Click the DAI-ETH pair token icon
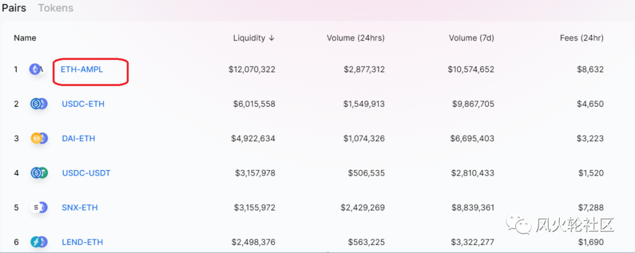Viewport: 635px width, 253px height. point(38,139)
